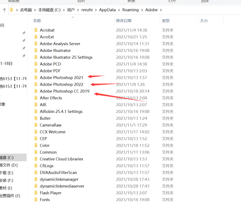Click the CameraRaw folder icon
The width and height of the screenshot is (241, 203).
[x=36, y=125]
